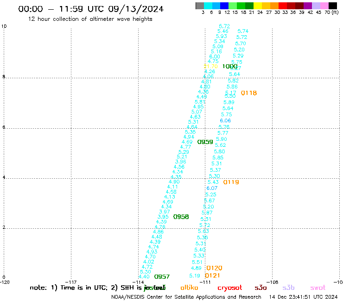Click the yellow 21.70 wave height value

[x=210, y=66]
